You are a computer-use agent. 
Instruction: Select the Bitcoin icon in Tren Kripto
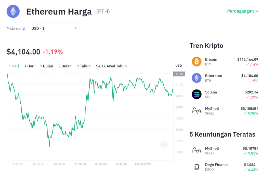197,62
